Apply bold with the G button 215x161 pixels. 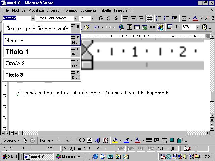pyautogui.click(x=101, y=18)
